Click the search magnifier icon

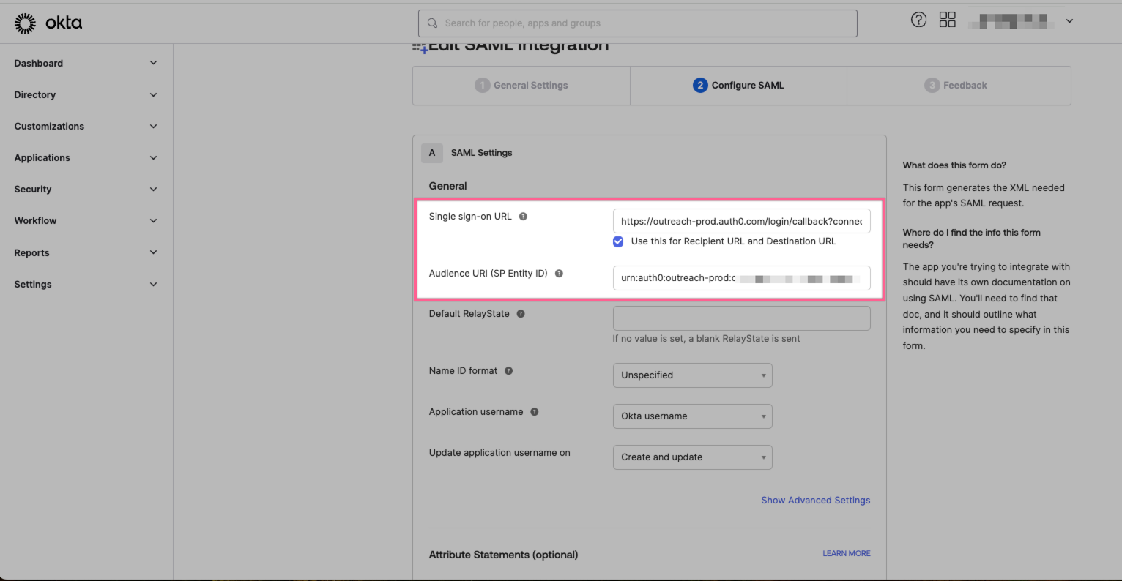[x=434, y=23]
